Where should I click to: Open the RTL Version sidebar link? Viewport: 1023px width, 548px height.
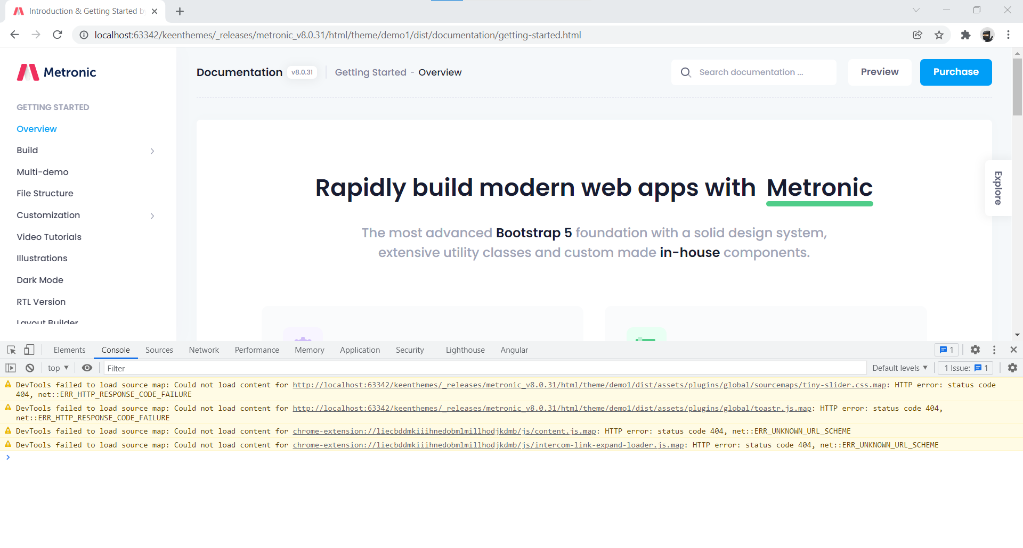(41, 302)
